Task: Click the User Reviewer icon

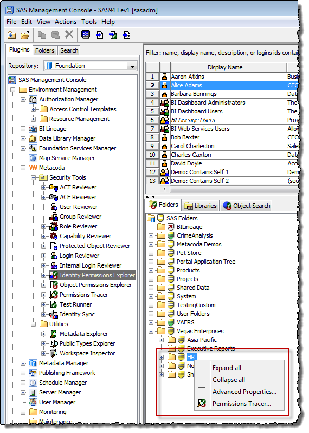Action: pos(54,207)
